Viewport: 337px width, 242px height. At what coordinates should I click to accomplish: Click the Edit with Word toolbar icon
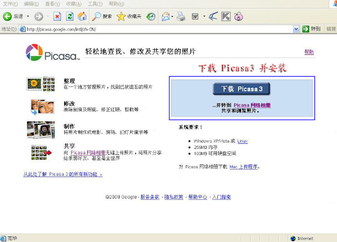(x=195, y=16)
